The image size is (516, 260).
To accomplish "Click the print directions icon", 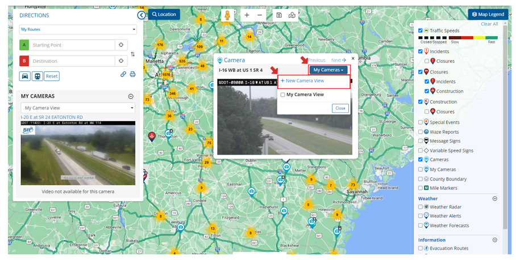I will [132, 74].
